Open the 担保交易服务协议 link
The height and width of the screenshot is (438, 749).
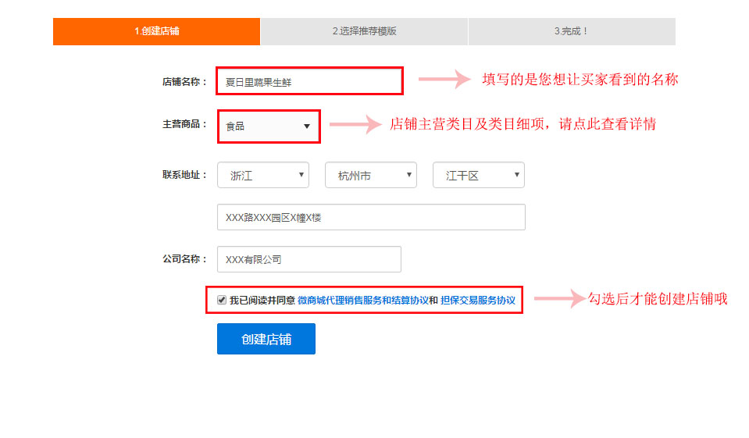(477, 300)
